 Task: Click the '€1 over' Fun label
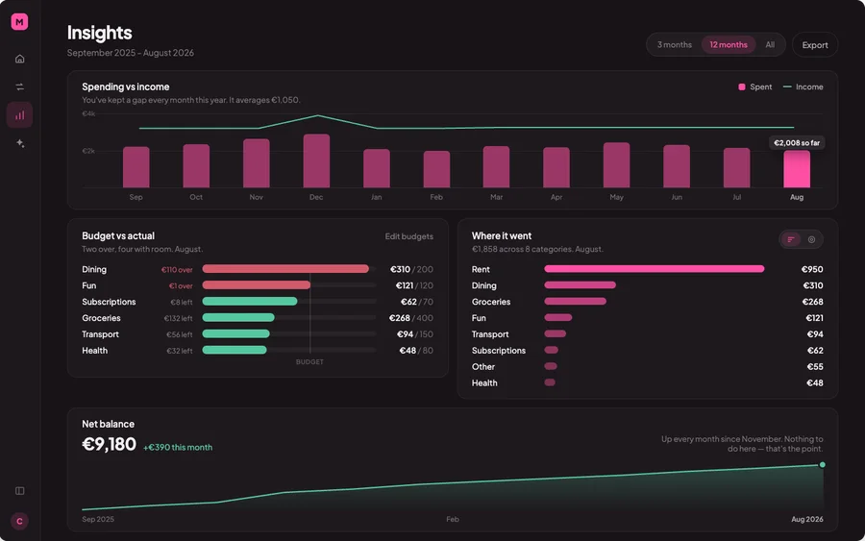pyautogui.click(x=181, y=285)
